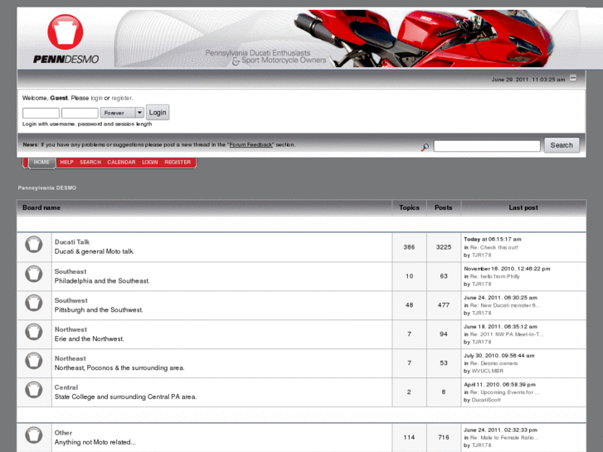This screenshot has width=603, height=452.
Task: Click the Last post column header
Action: point(523,207)
